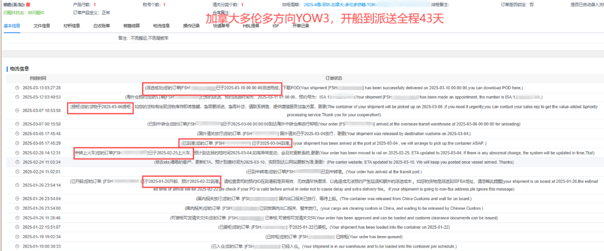View the 操作记录 tab
Viewport: 604px width, 251px height.
191,26
